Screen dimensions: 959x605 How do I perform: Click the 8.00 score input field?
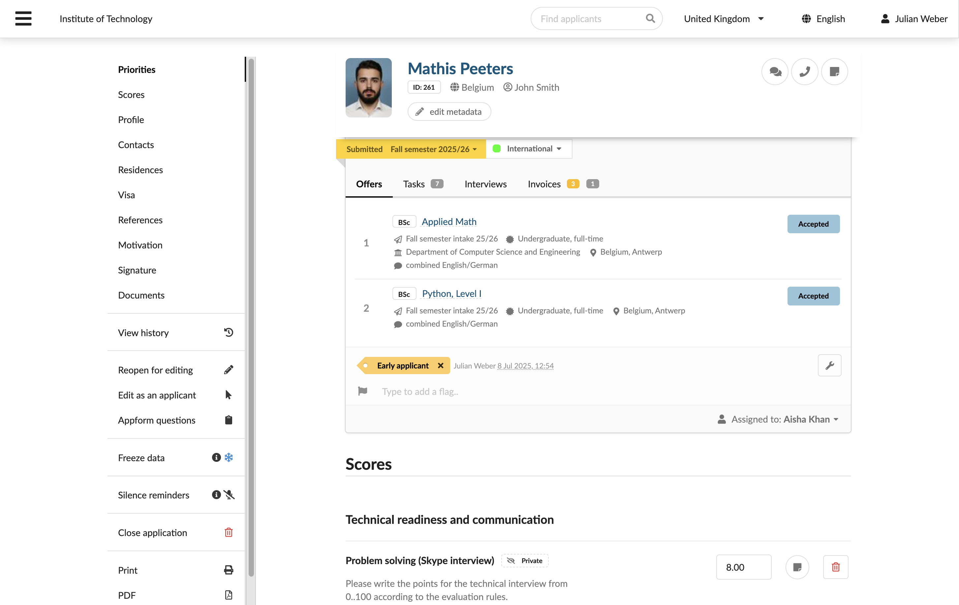pos(744,567)
